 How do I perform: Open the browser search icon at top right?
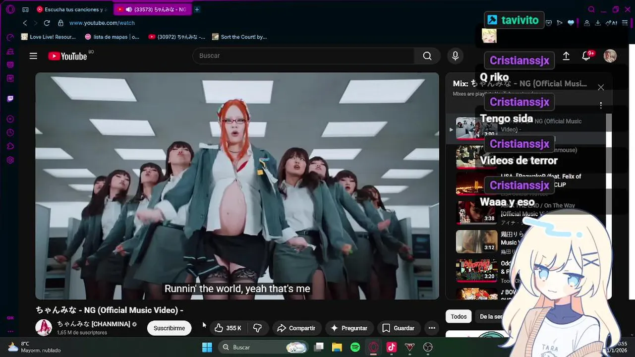point(591,9)
